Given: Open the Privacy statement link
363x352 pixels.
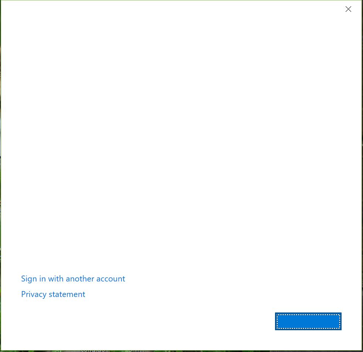Looking at the screenshot, I should (53, 294).
